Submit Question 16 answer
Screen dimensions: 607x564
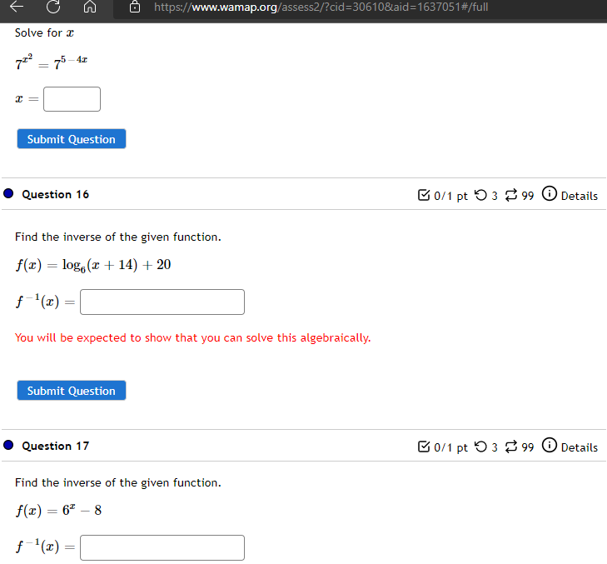click(x=72, y=390)
